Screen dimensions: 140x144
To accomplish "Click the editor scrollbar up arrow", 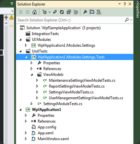I will [x=6, y=23].
